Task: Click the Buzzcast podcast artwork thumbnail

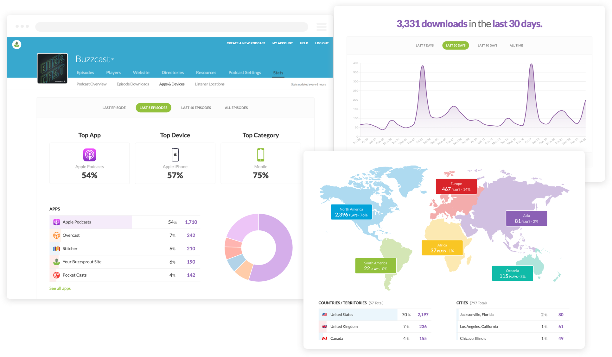Action: tap(53, 68)
